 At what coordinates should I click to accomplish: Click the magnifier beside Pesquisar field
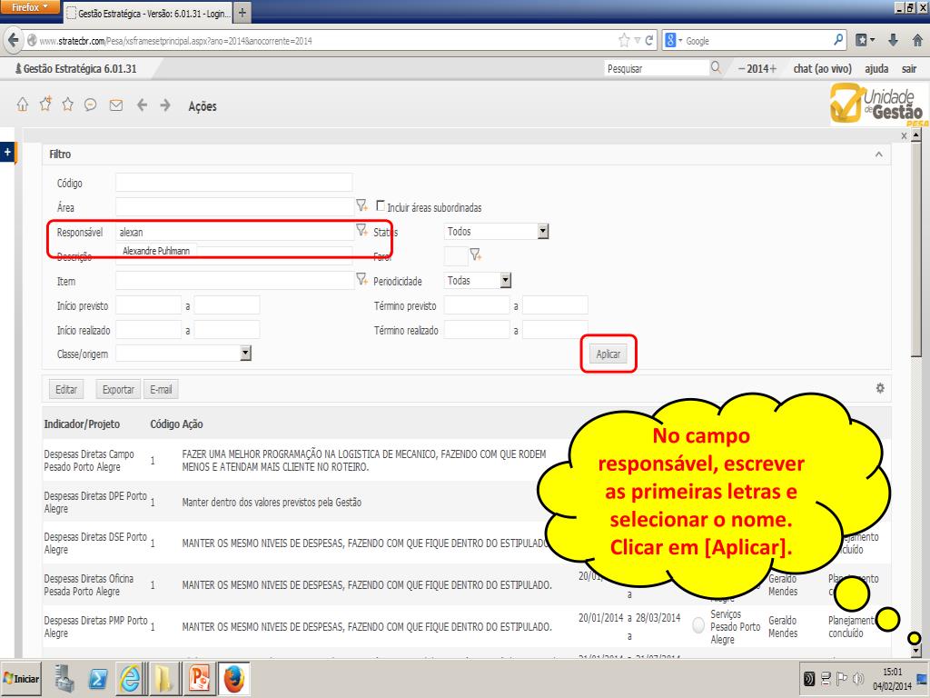click(716, 67)
